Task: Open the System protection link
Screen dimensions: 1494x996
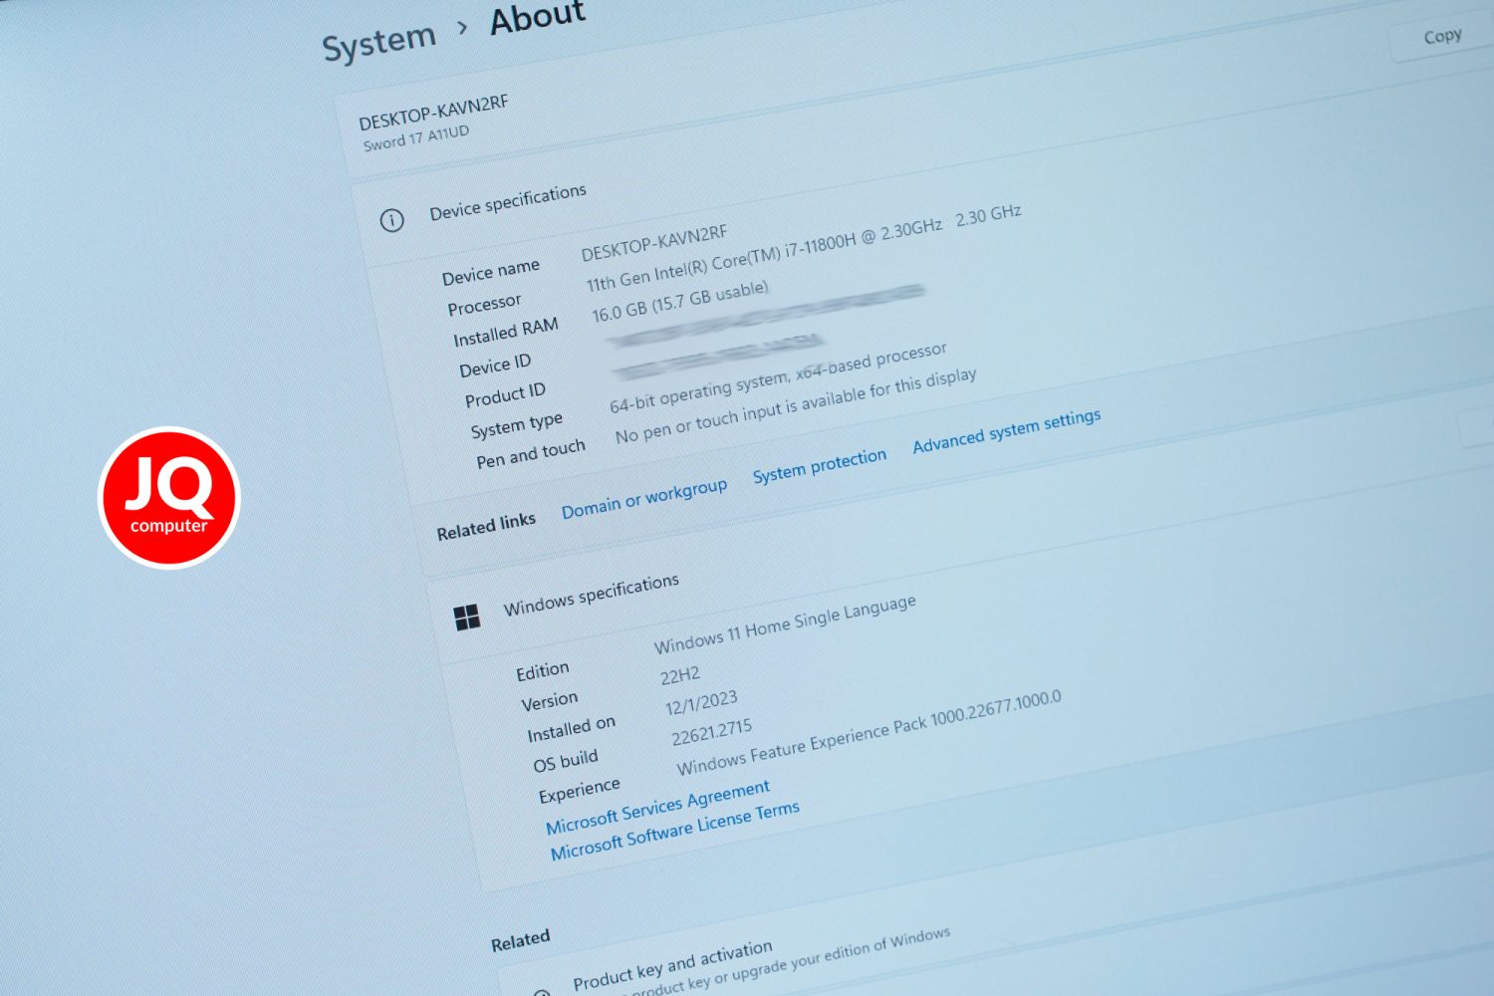Action: (819, 465)
